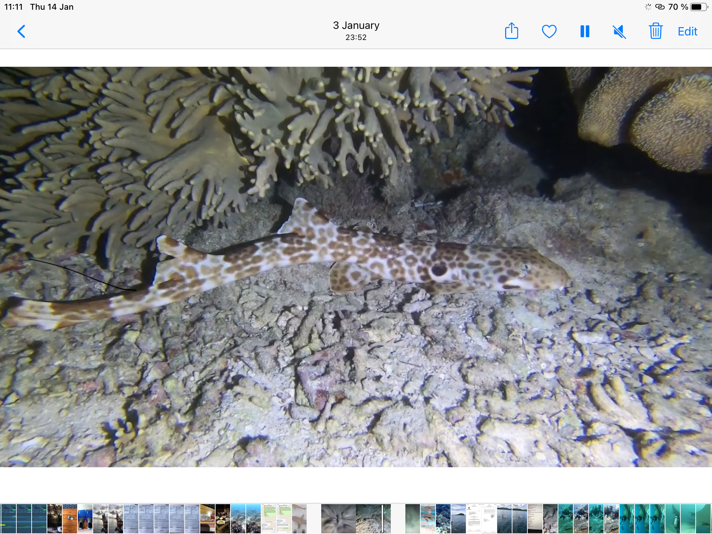Open the share sheet for this video
712x534 pixels.
click(511, 31)
